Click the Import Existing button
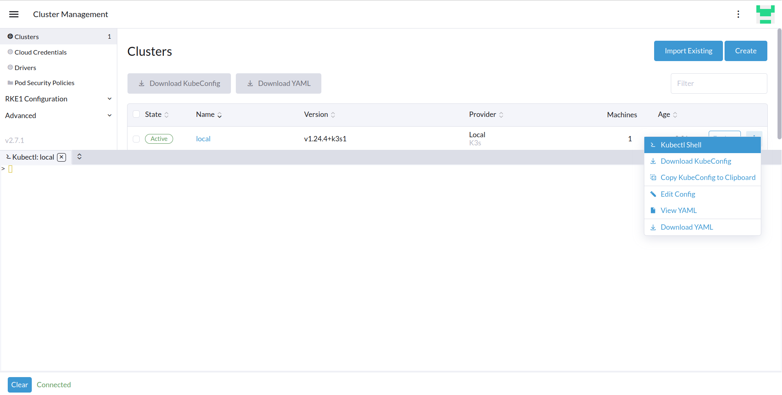Viewport: 782px width, 395px height. coord(688,51)
